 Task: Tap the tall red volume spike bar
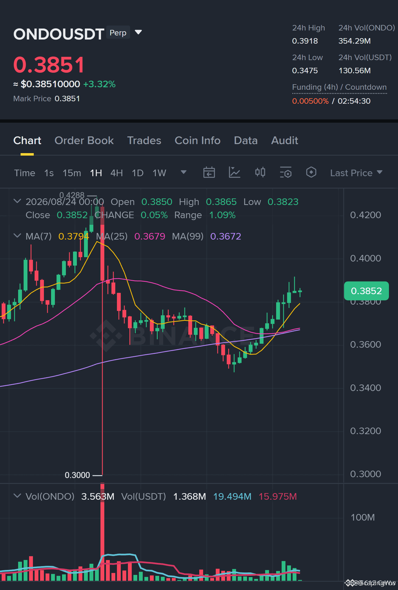click(x=102, y=532)
